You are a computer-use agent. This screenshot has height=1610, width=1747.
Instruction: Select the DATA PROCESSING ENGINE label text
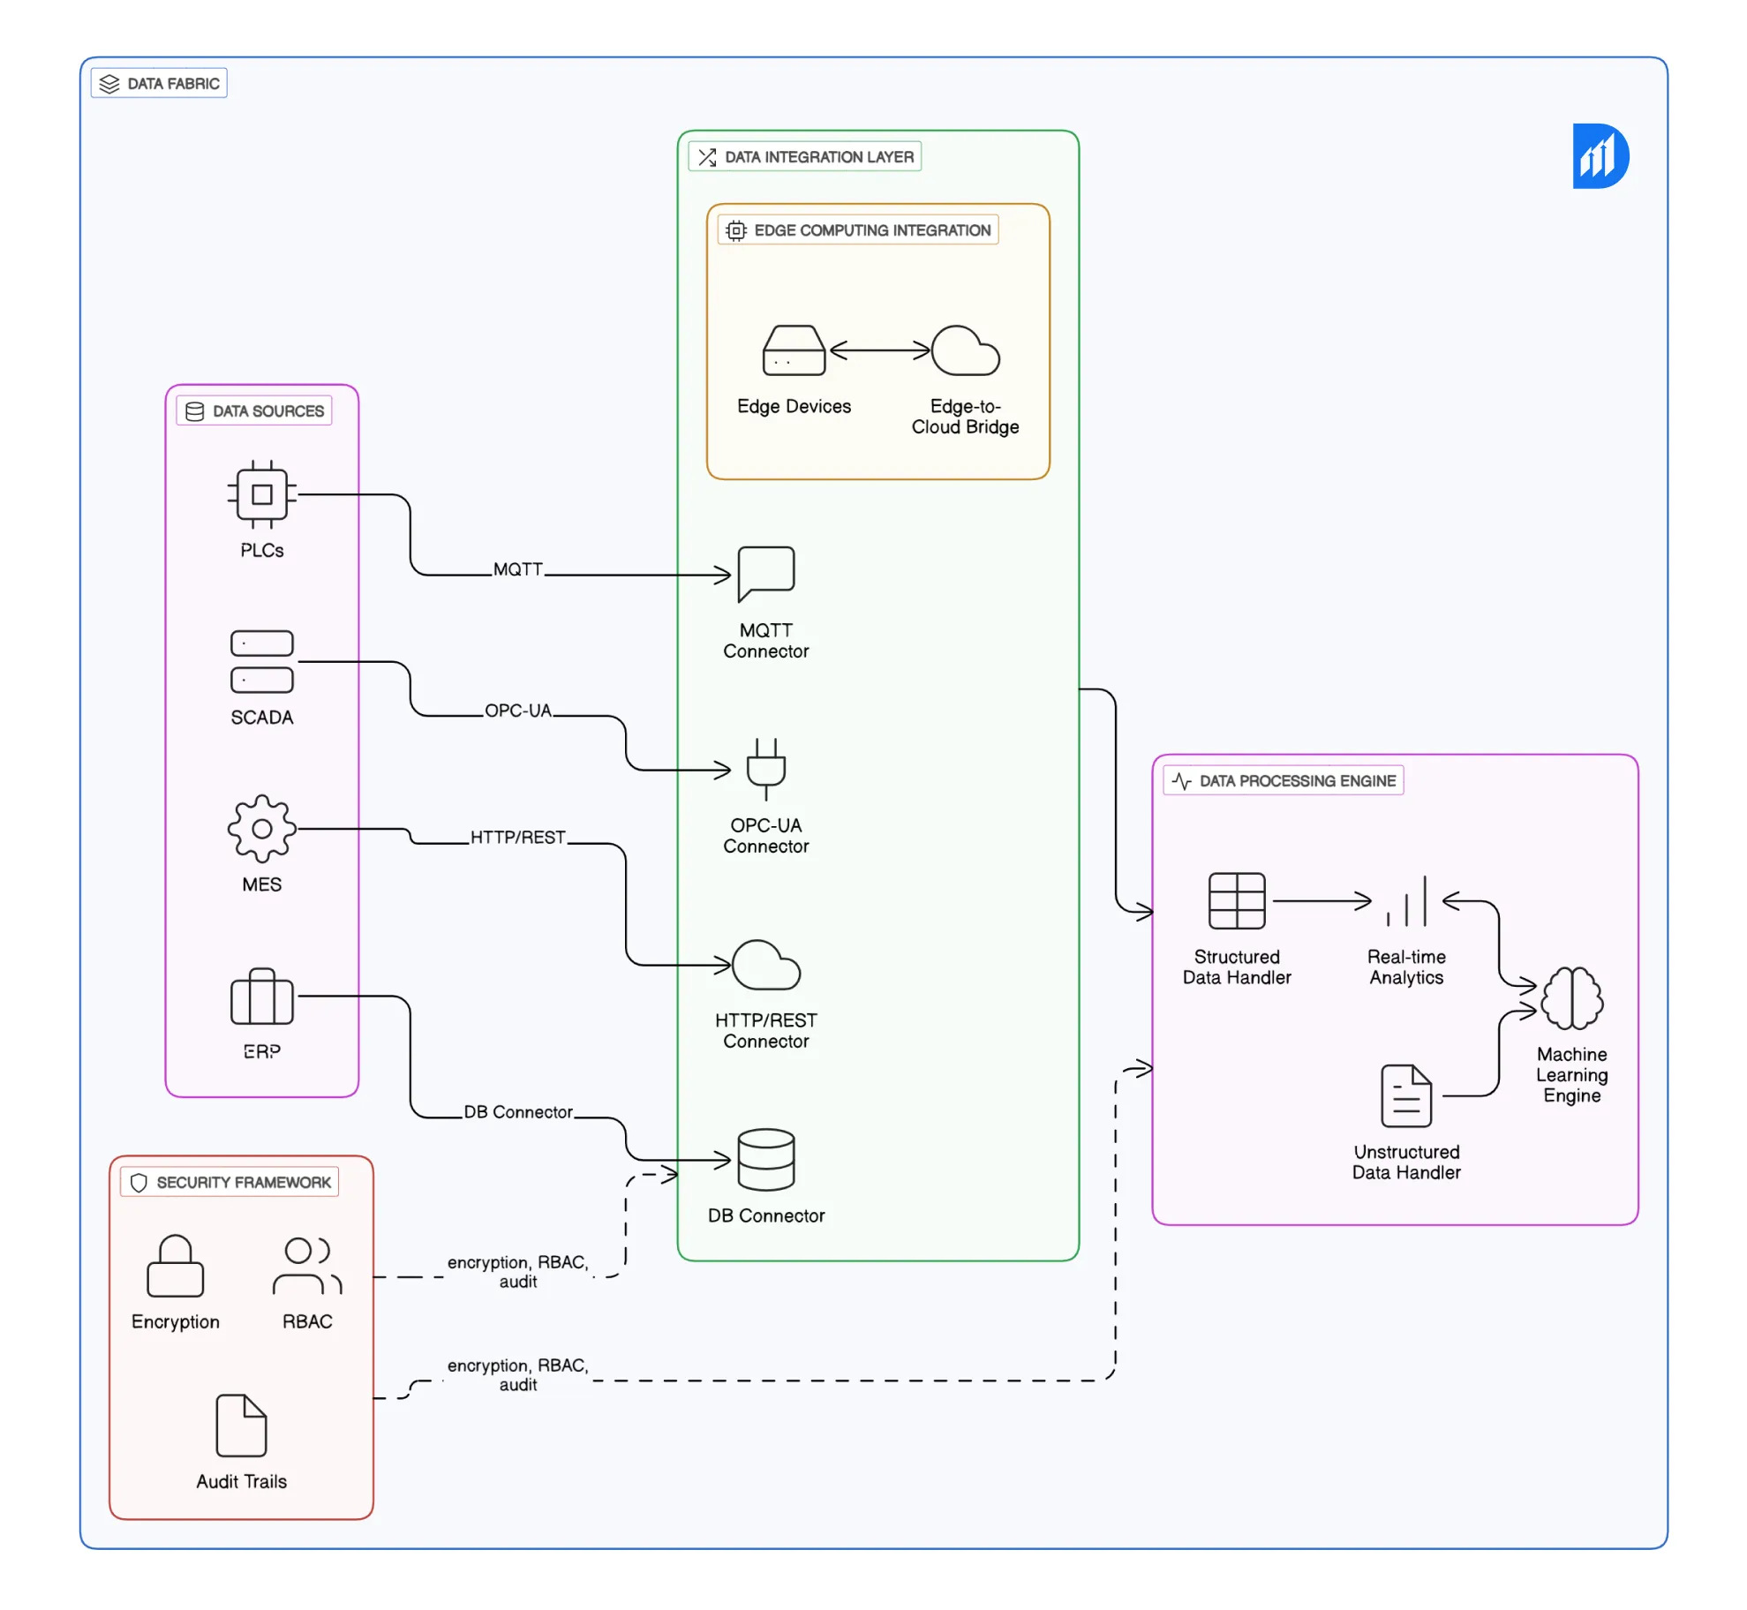pyautogui.click(x=1297, y=780)
